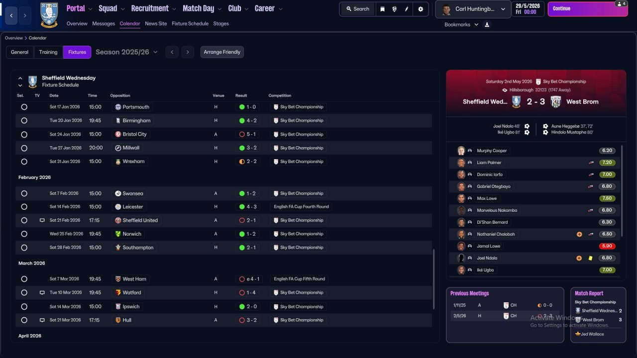637x358 pixels.
Task: Expand the Recruitment menu chevron
Action: click(x=174, y=9)
